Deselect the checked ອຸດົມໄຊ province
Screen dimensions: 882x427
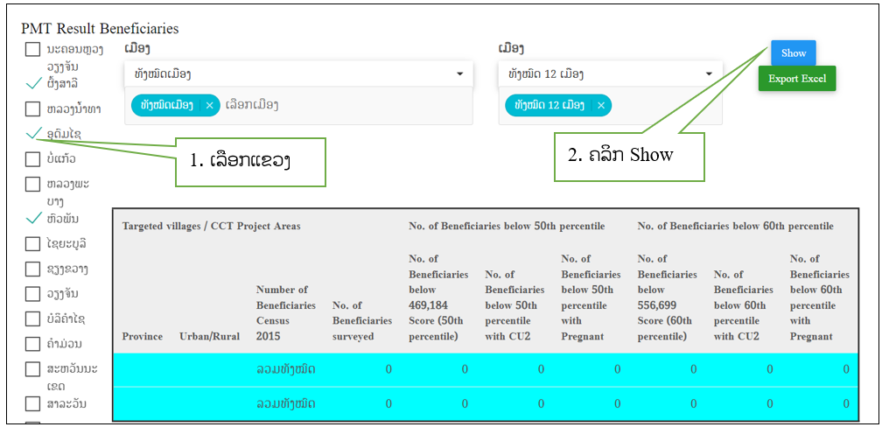pos(33,134)
